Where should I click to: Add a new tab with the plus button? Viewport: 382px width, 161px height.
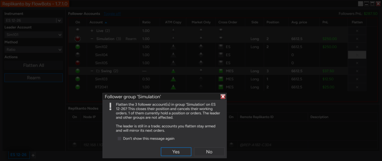tap(33, 155)
